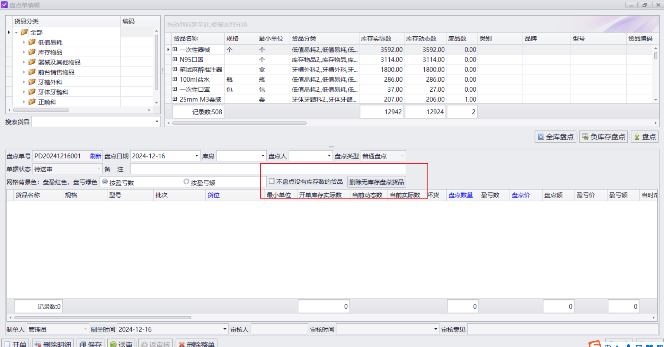This screenshot has height=347, width=664.
Task: Expand the 笔试麻醉推注器 row plus box
Action: (175, 69)
